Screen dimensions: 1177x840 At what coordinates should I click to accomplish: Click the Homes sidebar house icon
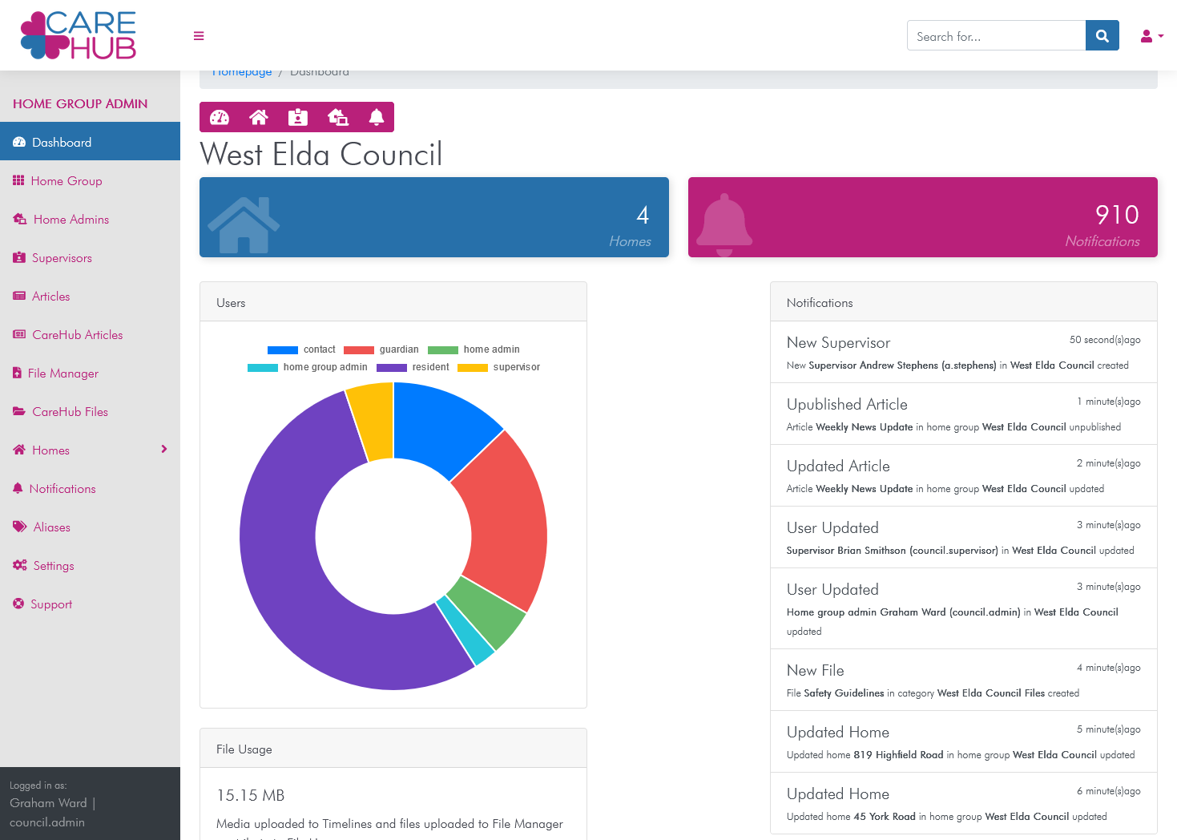point(19,450)
